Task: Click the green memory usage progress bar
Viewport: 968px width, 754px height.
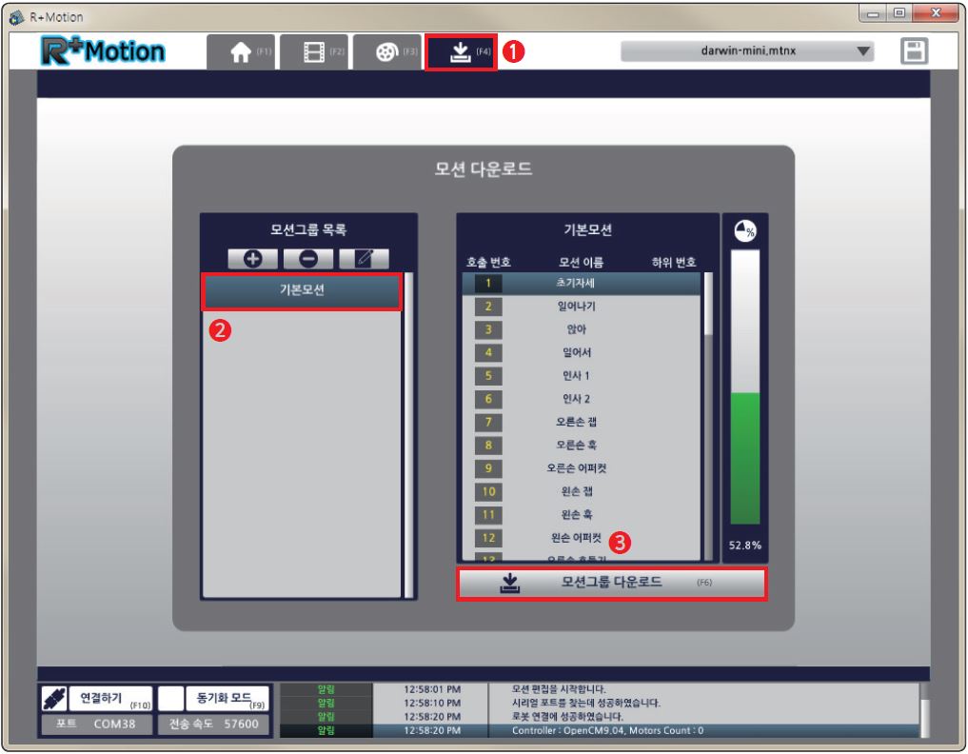Action: point(744,457)
